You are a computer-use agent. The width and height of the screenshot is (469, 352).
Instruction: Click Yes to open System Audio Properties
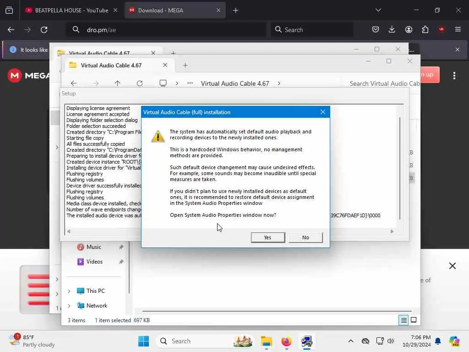click(267, 237)
